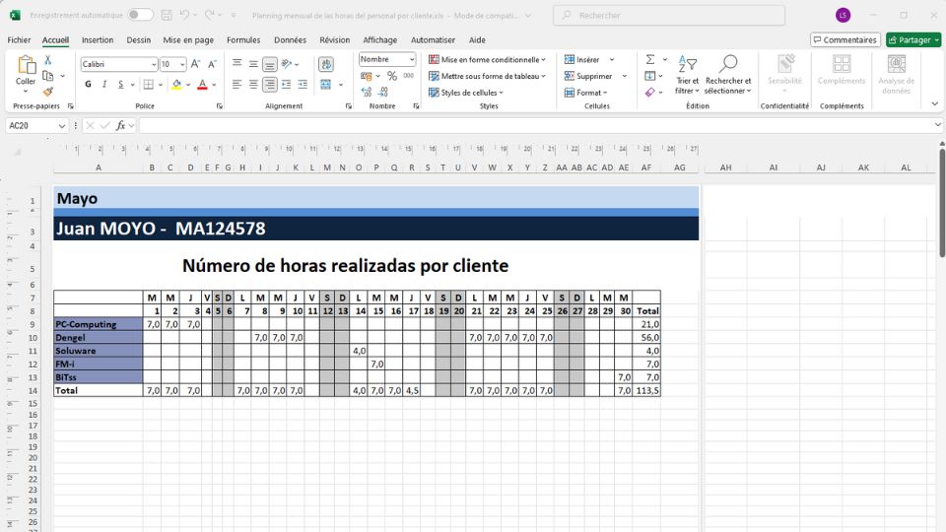Open the Fichier menu

(19, 39)
